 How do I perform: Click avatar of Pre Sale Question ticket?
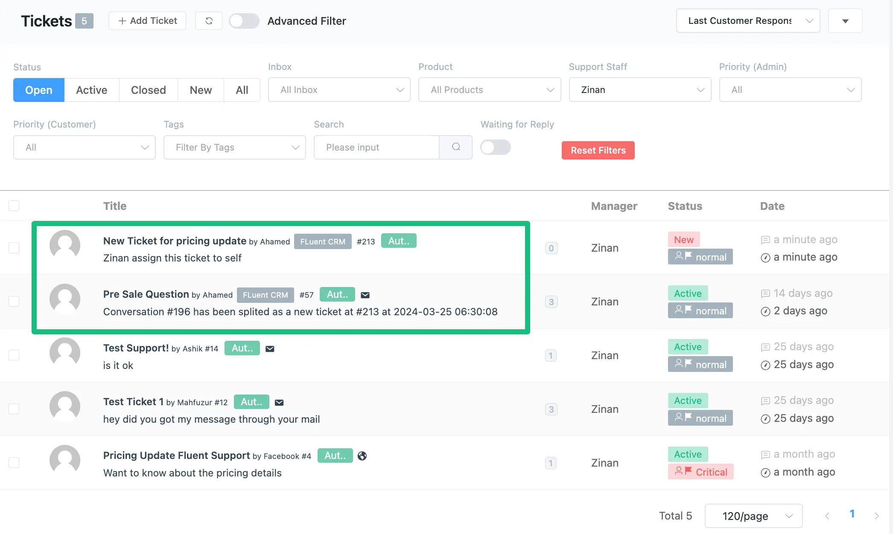point(65,299)
